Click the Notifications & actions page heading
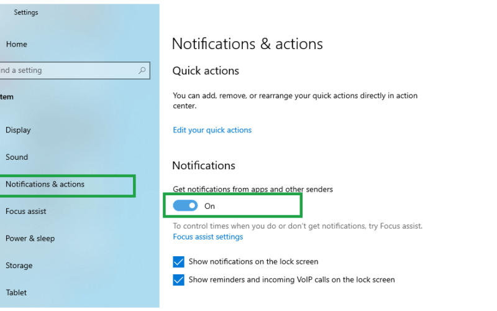497x311 pixels. pyautogui.click(x=247, y=44)
